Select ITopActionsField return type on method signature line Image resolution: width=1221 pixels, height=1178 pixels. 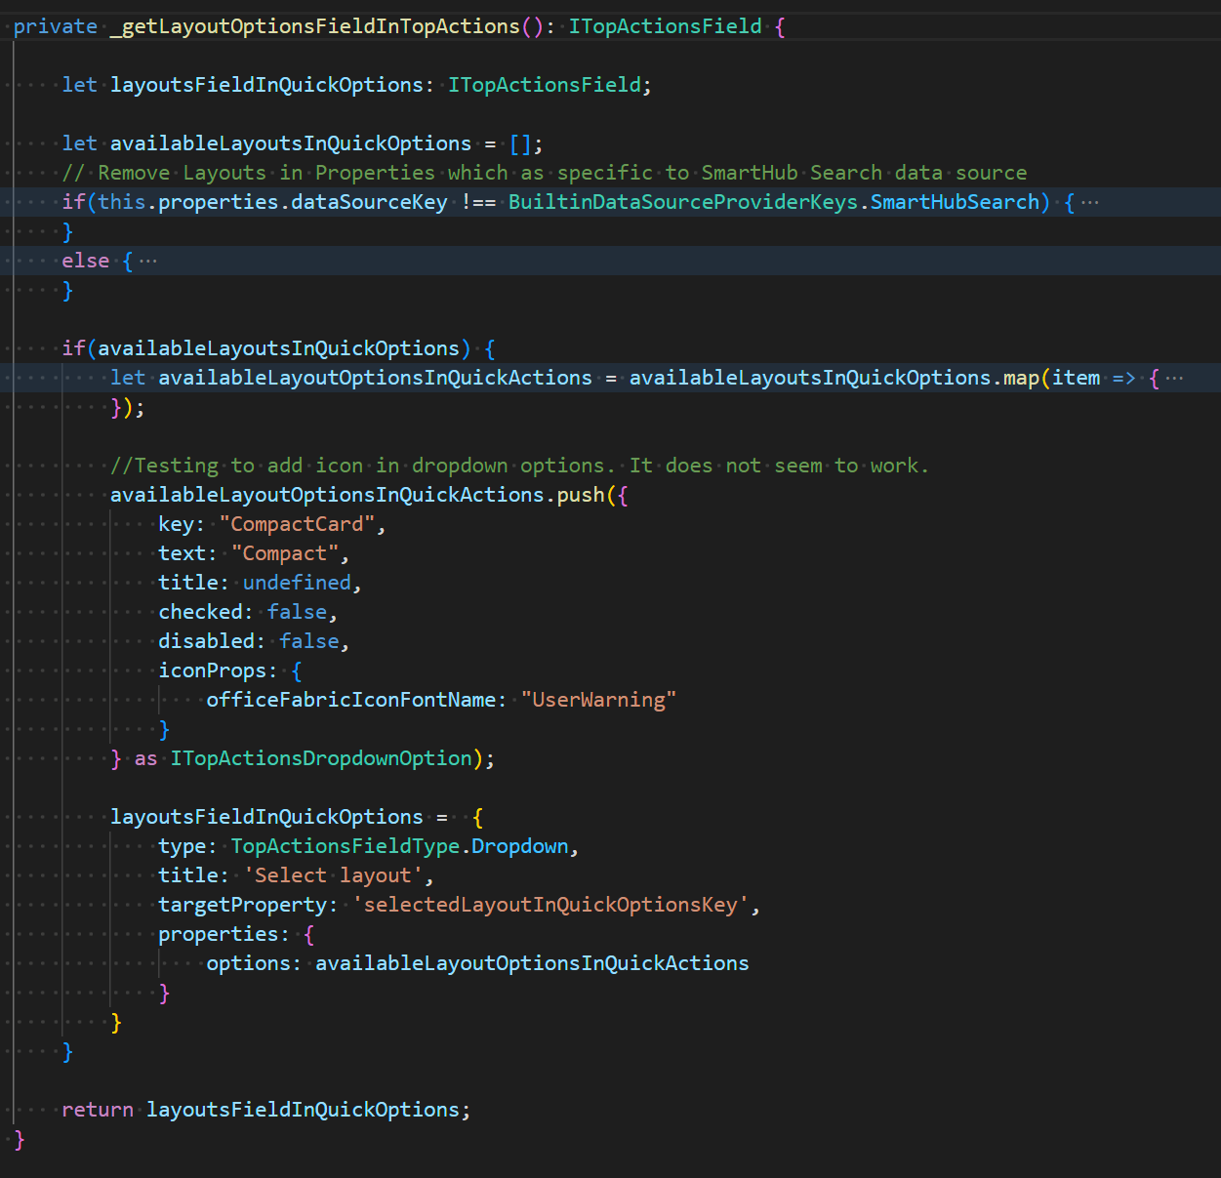tap(666, 26)
